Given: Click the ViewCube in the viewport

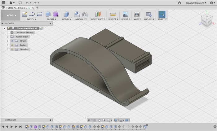Looking at the screenshot, I should (x=206, y=20).
